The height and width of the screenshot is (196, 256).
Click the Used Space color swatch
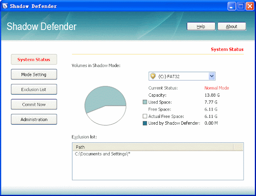[145, 102]
